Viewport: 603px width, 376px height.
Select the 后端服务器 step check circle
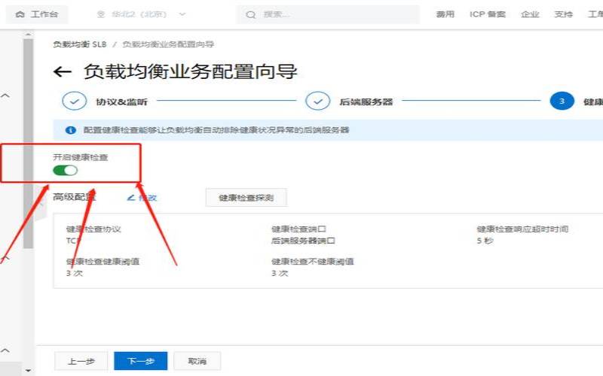click(x=317, y=102)
